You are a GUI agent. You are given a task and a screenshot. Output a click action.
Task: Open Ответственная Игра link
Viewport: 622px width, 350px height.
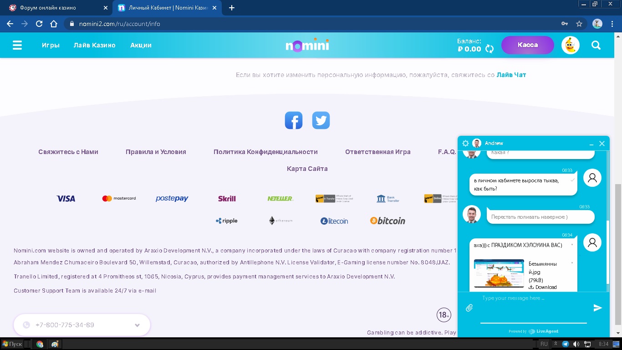pos(378,152)
